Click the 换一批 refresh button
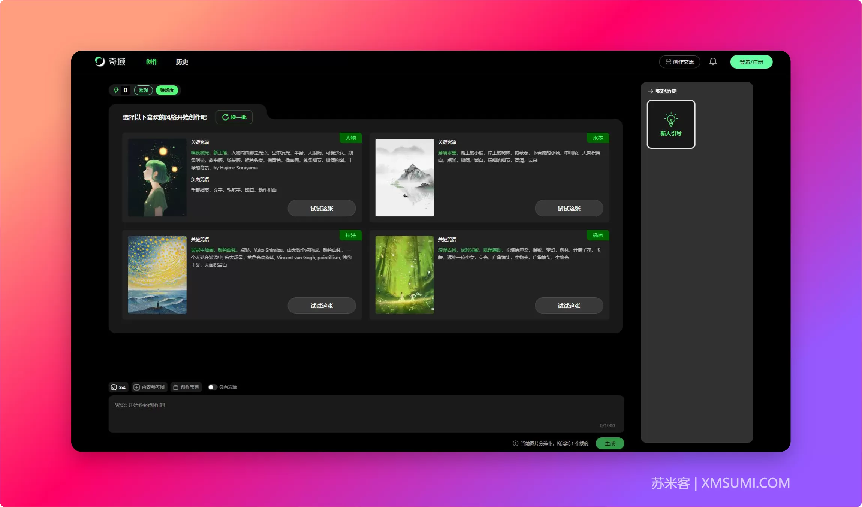This screenshot has width=862, height=507. (234, 117)
